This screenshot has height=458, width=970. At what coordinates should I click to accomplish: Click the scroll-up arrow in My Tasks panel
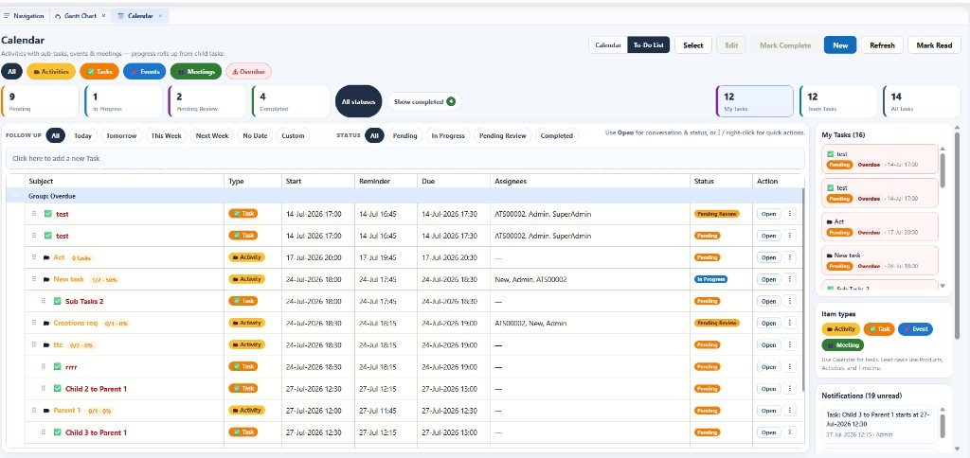(943, 149)
